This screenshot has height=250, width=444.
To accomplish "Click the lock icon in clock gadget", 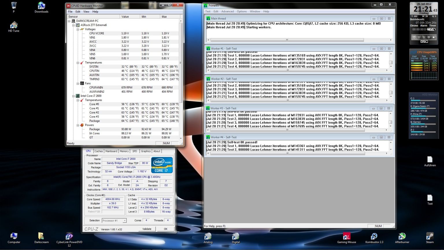I will (434, 37).
